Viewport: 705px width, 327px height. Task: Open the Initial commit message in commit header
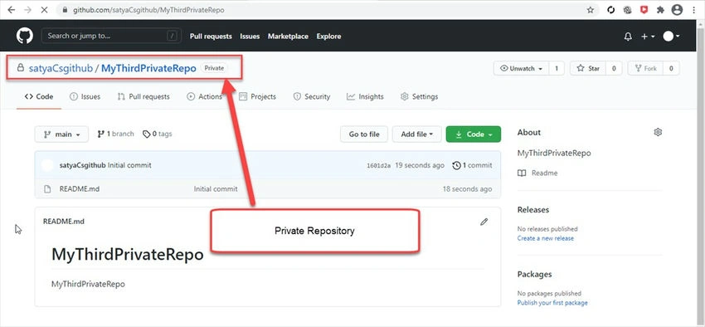pyautogui.click(x=129, y=165)
